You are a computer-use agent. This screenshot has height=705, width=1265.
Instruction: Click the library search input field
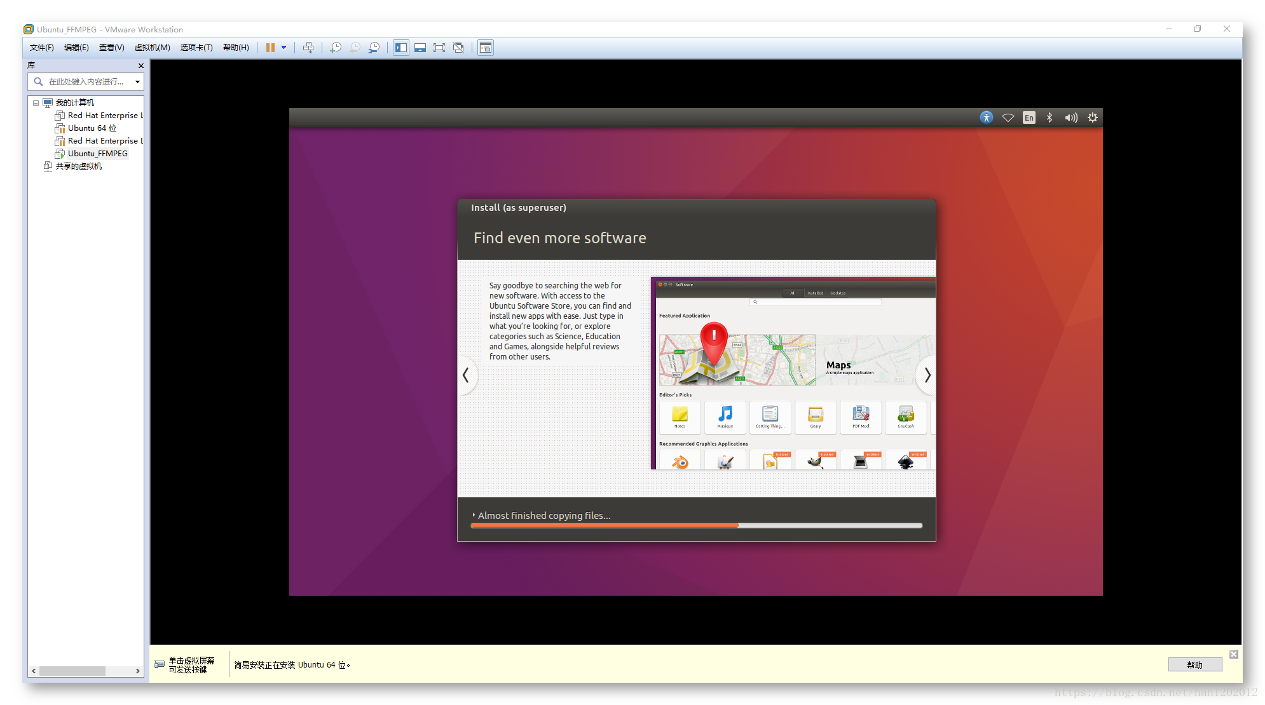point(86,82)
